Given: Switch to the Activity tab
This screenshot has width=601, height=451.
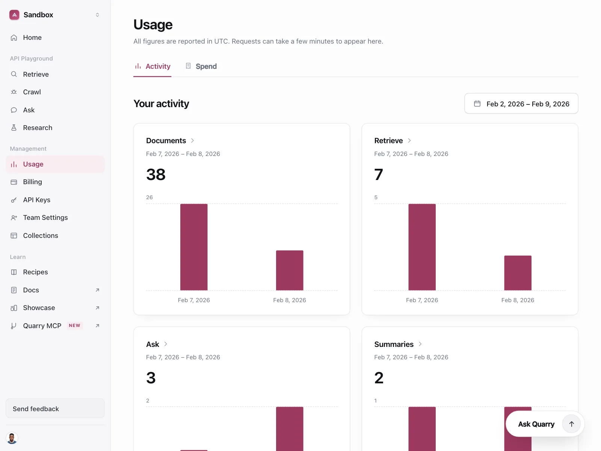Looking at the screenshot, I should 152,67.
